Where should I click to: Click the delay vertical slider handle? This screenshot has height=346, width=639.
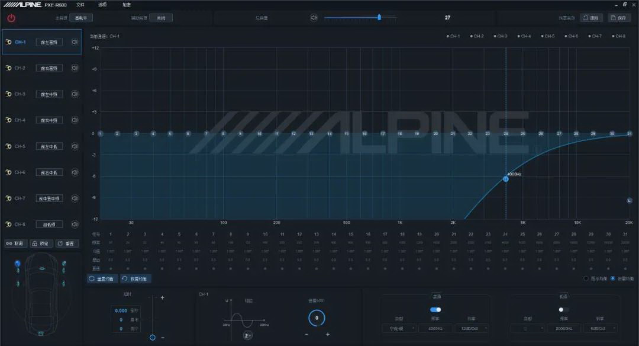(x=153, y=338)
